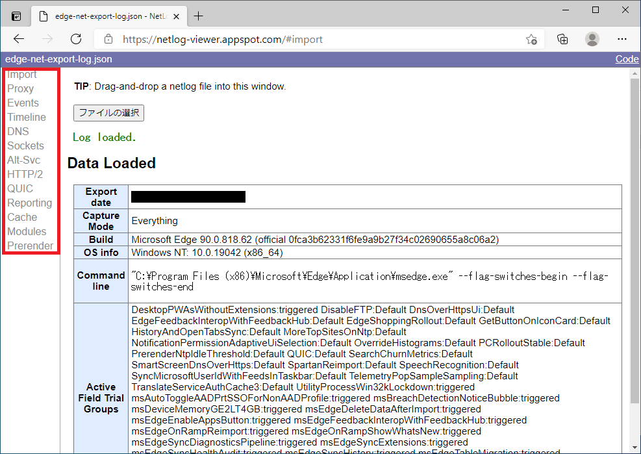The image size is (641, 454).
Task: Click the browser back arrow
Action: point(19,39)
